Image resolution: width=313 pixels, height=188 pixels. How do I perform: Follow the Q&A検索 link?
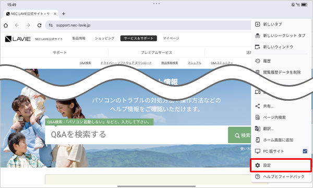[86, 63]
